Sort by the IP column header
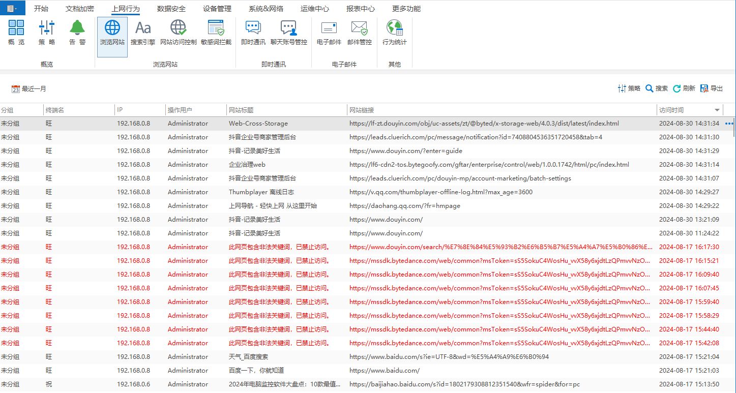Image resolution: width=736 pixels, height=393 pixels. coord(140,110)
